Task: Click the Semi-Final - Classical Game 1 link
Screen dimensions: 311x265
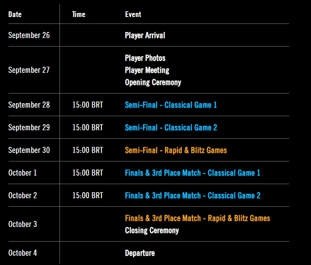Action: 170,105
